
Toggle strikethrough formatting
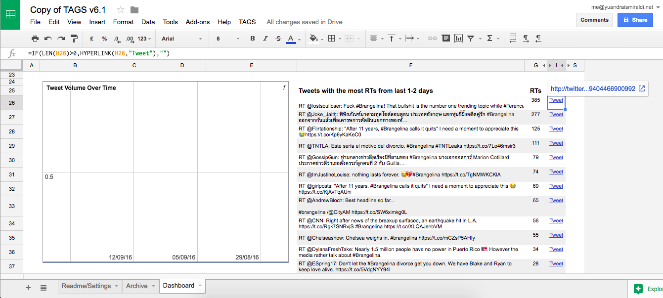pyautogui.click(x=278, y=39)
